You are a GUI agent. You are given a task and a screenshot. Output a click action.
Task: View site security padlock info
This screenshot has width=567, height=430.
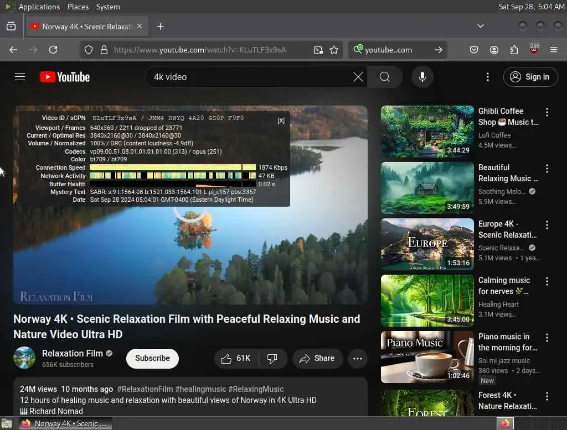coord(104,50)
